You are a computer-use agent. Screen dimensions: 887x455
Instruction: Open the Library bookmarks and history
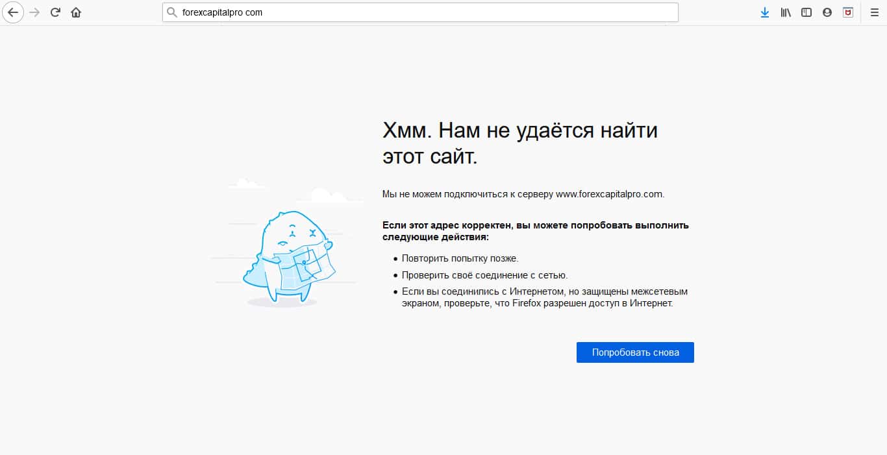point(786,12)
